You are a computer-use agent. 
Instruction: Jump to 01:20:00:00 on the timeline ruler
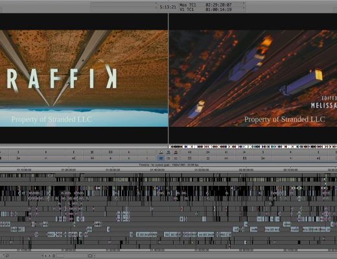point(69,170)
